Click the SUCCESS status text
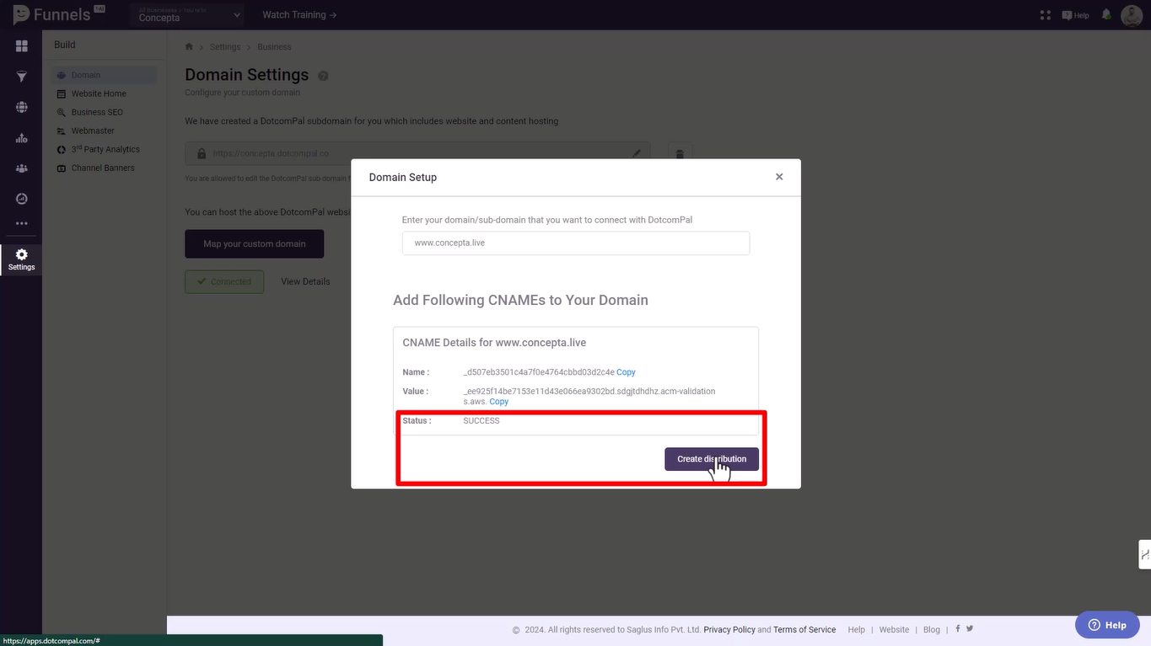 click(481, 421)
